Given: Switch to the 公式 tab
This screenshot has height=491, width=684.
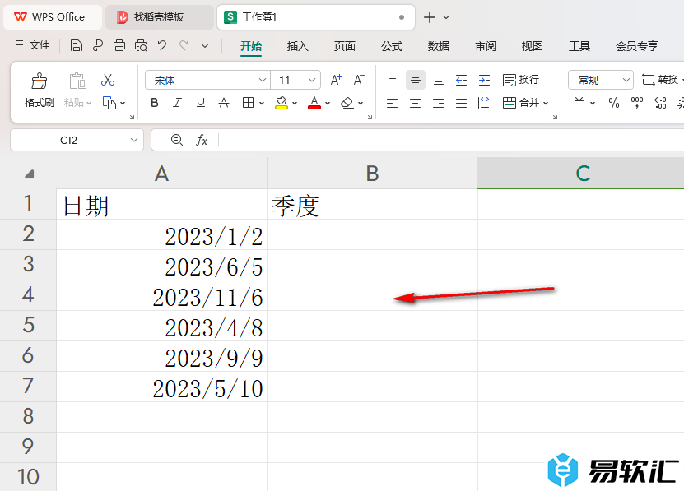Looking at the screenshot, I should [392, 46].
